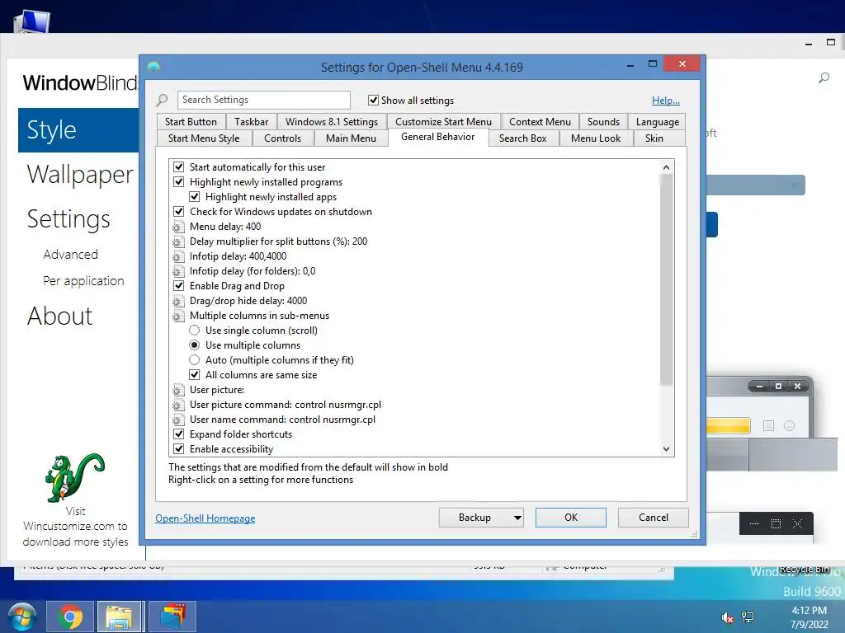Switch to the Main Menu tab
Image resolution: width=845 pixels, height=633 pixels.
tap(351, 138)
